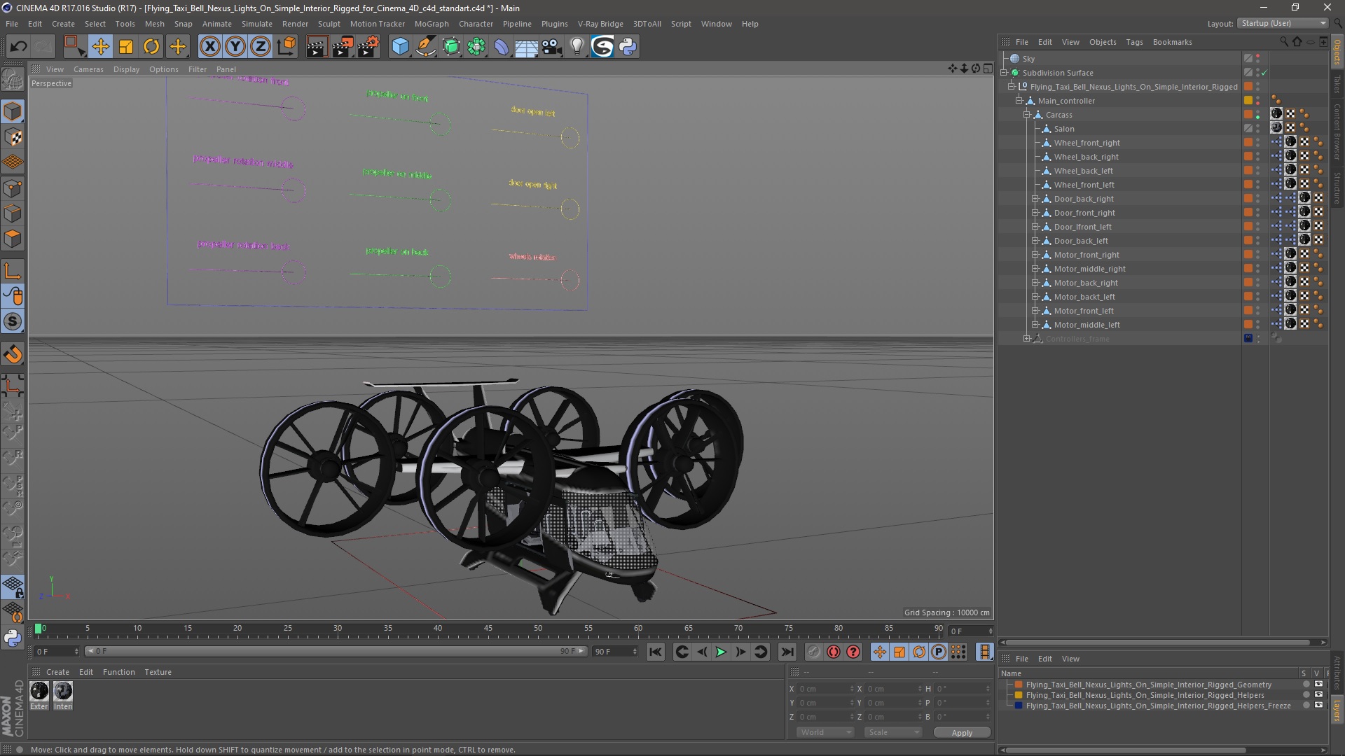Viewport: 1345px width, 756px height.
Task: Toggle X-axis lock
Action: [209, 47]
